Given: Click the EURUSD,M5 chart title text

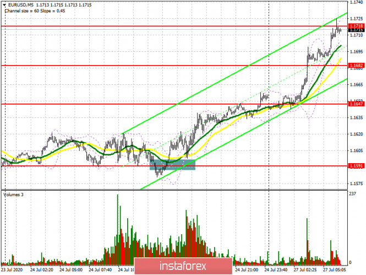Looking at the screenshot, I should 21,5.
